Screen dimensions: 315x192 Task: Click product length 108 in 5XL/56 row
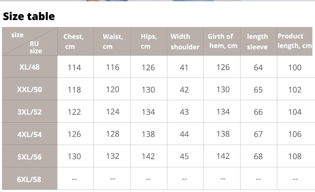point(295,156)
